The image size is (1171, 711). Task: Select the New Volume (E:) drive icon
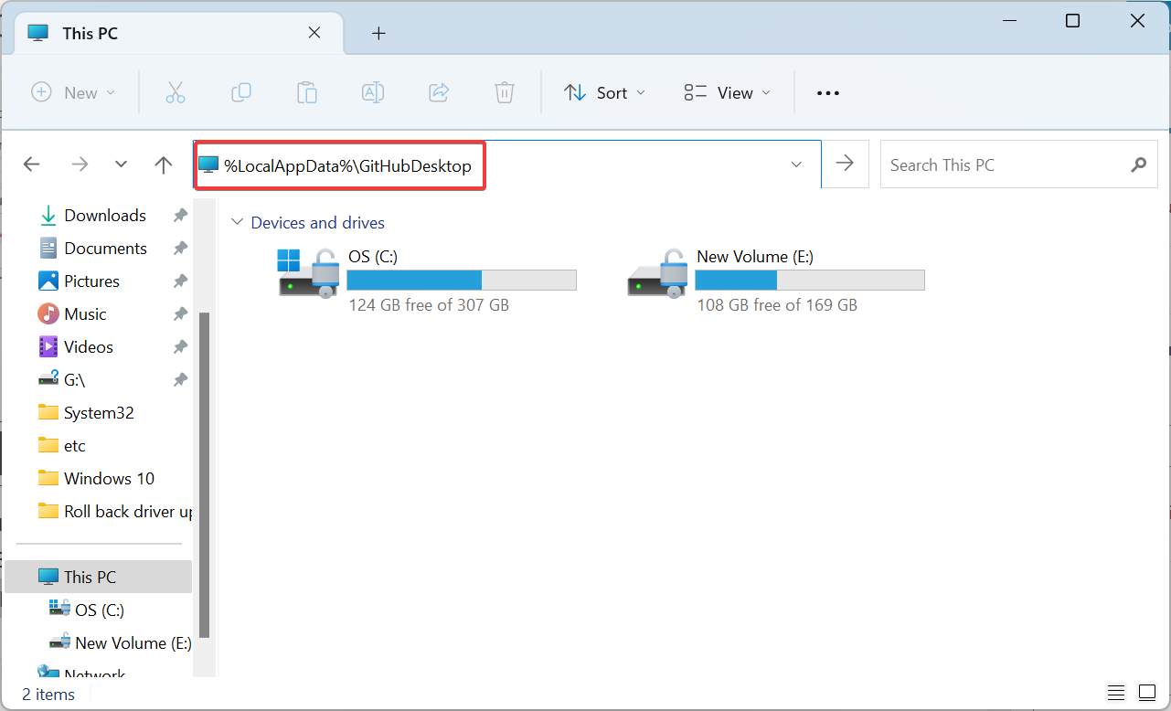coord(657,272)
